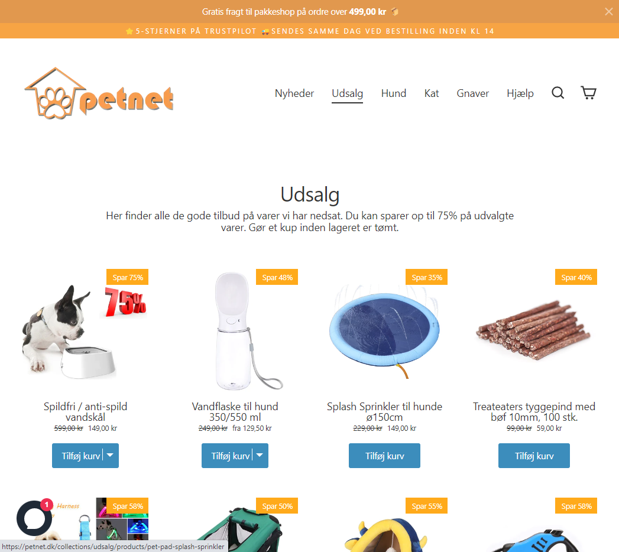Open the Gnaver category
This screenshot has height=552, width=619.
[x=472, y=93]
